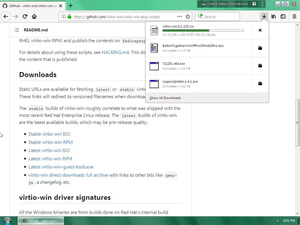Viewport: 300px width, 225px height.
Task: Close the GitHub browser tab
Action: point(61,6)
